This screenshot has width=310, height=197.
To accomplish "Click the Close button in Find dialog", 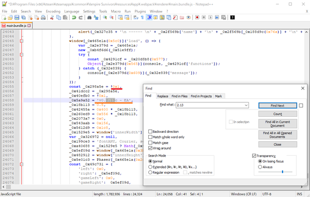I will point(277,144).
